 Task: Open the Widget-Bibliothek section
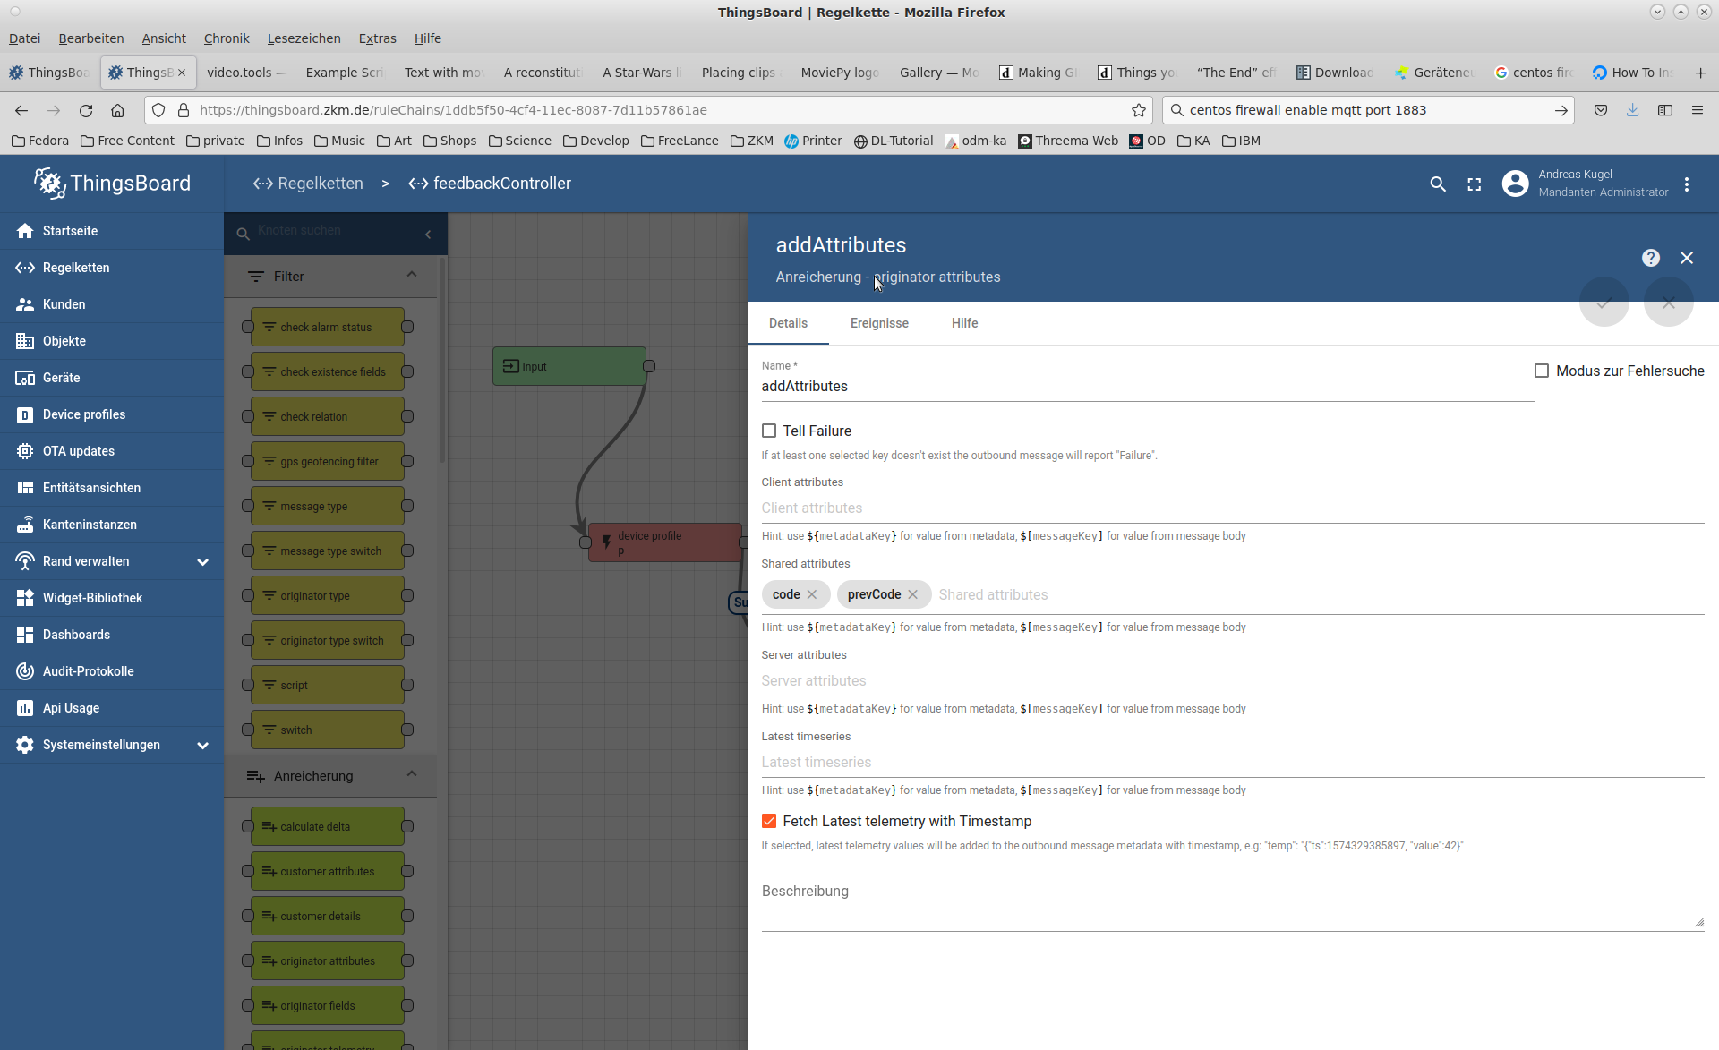coord(90,597)
